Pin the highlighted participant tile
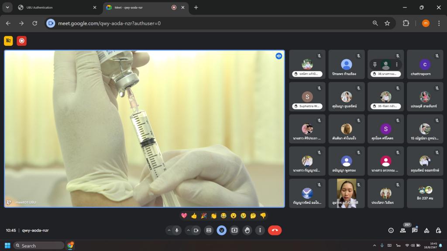The image size is (447, 251). point(375,64)
